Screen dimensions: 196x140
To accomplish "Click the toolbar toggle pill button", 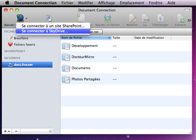I will pyautogui.click(x=187, y=10).
